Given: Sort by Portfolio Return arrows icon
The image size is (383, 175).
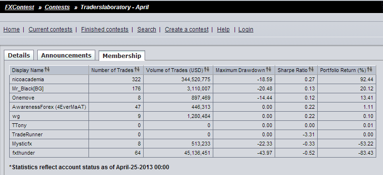Looking at the screenshot, I should pos(369,70).
